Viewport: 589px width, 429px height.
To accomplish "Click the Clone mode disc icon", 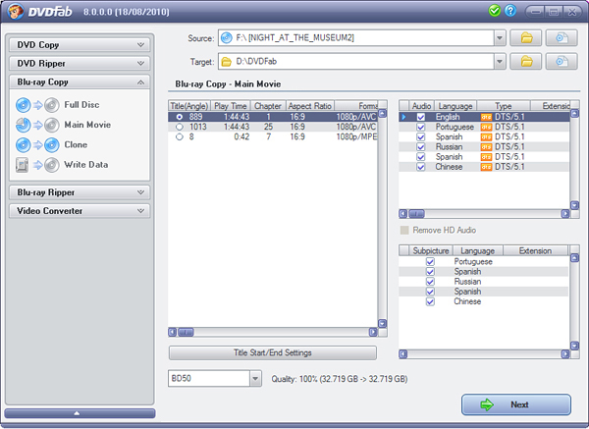I will point(37,145).
